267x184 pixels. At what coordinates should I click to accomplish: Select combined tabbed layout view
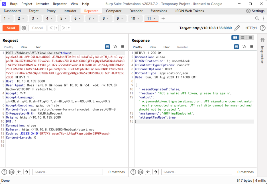250,38
